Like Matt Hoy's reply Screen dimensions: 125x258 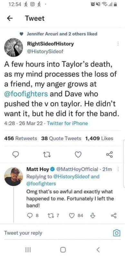click(72, 215)
